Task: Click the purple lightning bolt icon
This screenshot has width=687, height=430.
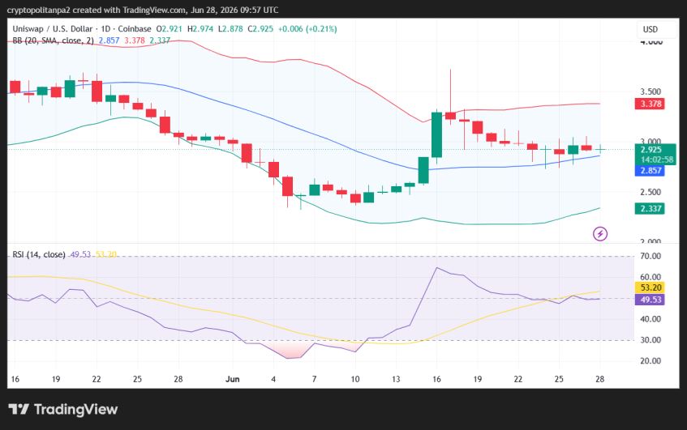Action: click(x=600, y=234)
